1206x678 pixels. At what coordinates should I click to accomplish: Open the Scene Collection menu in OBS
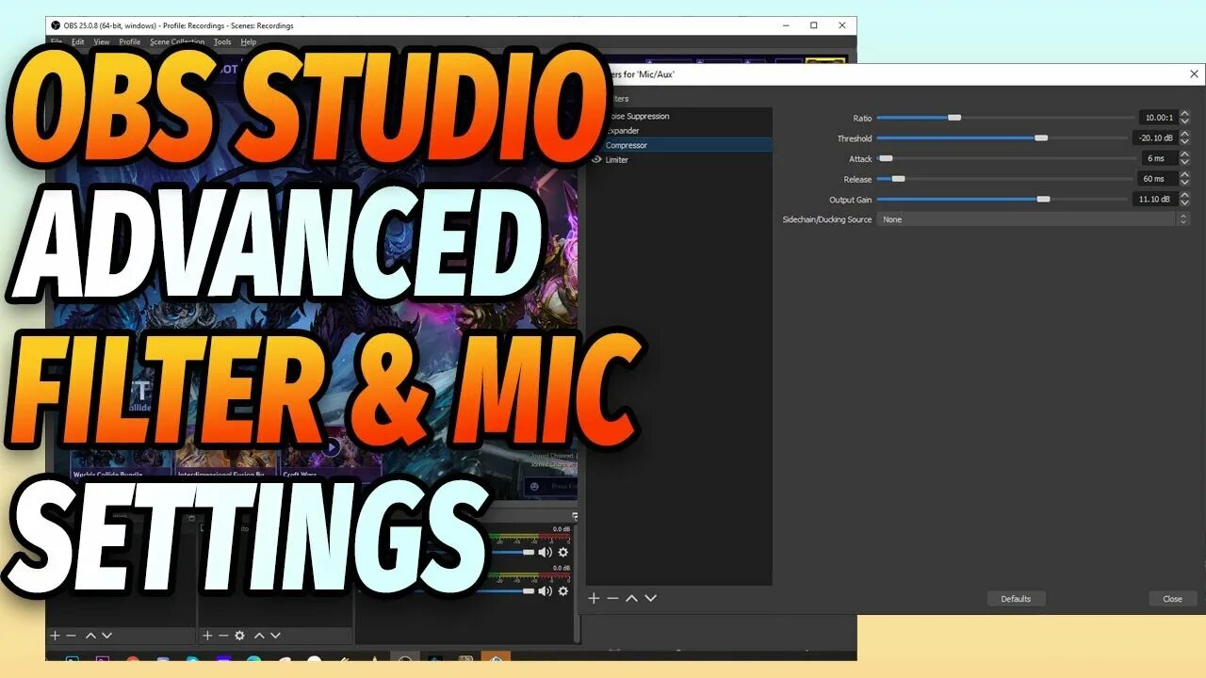(x=177, y=42)
